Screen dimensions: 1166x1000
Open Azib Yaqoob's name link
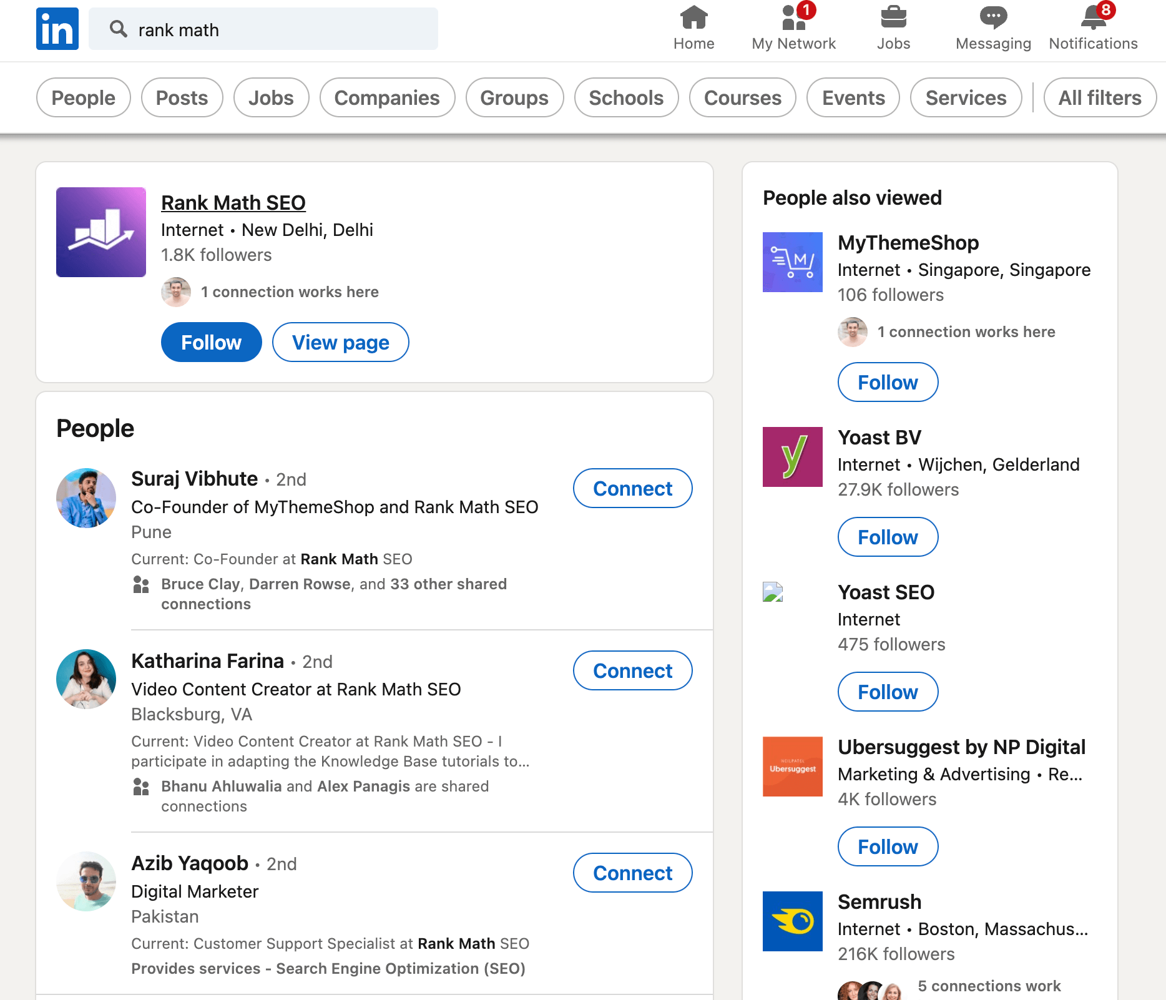coord(190,863)
